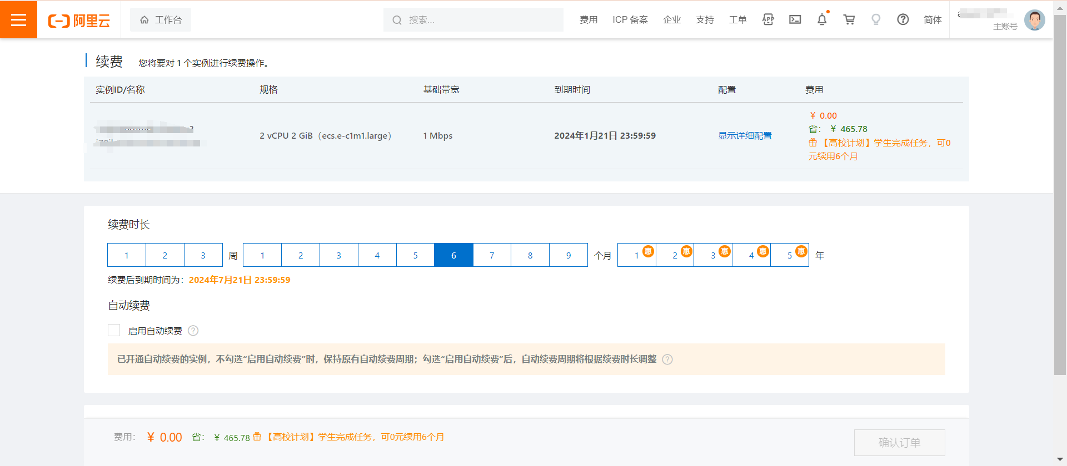
Task: Open notifications bell
Action: point(822,19)
